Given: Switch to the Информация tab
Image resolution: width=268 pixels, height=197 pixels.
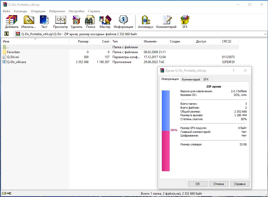Looking at the screenshot, I should pyautogui.click(x=170, y=79).
